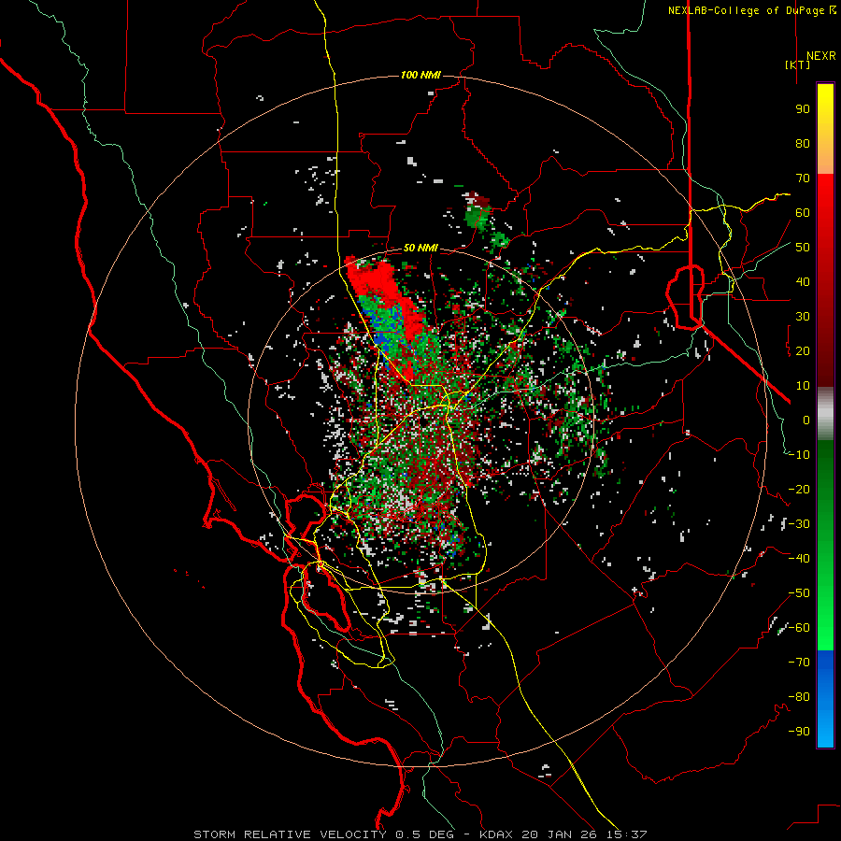
Task: Click the 0 value on velocity scale
Action: click(806, 420)
